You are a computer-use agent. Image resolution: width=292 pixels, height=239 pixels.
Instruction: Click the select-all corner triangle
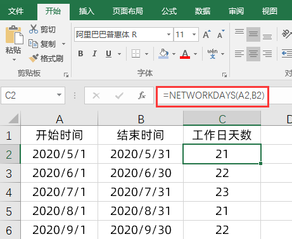pyautogui.click(x=13, y=118)
